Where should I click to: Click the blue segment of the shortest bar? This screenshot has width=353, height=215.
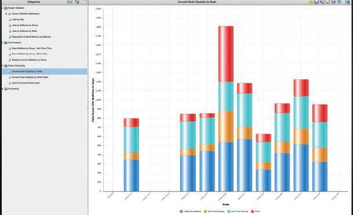[x=263, y=180]
